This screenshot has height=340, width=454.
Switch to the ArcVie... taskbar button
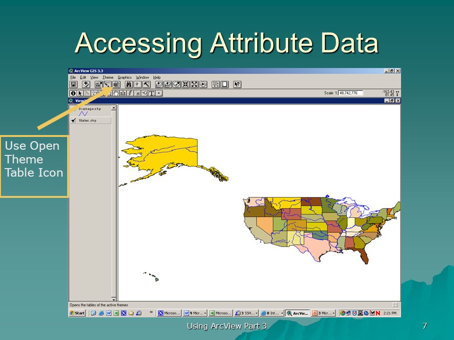(x=297, y=313)
